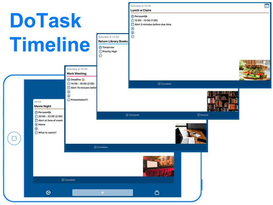273x205 pixels.
Task: Click the list icon beside Persoonlijk on Movie Night
Action: tap(36, 112)
